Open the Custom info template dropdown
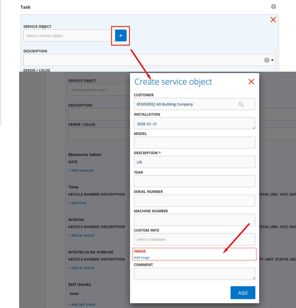The height and width of the screenshot is (308, 296). [x=194, y=239]
